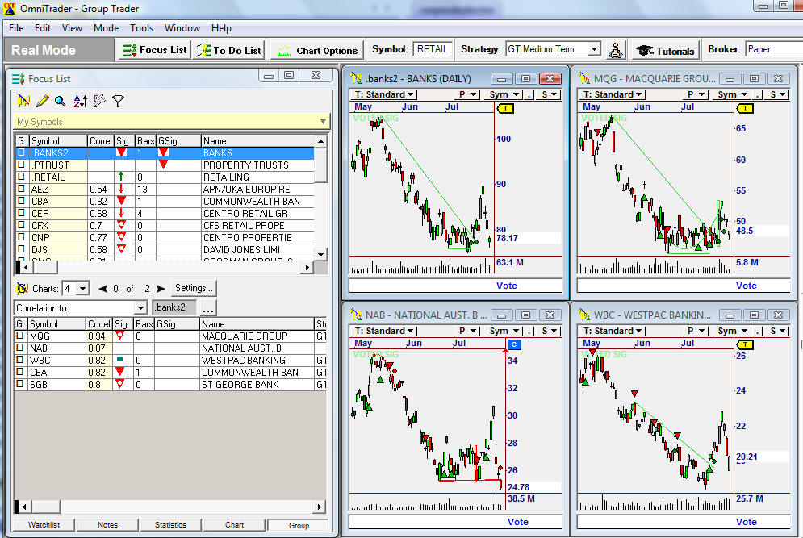Image resolution: width=803 pixels, height=538 pixels.
Task: Click the wrench formula icon in Focus List
Action: click(x=99, y=101)
